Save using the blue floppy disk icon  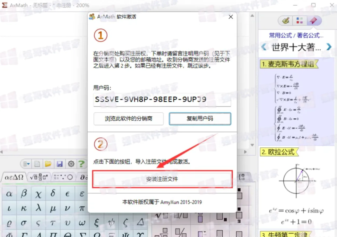pos(60,164)
